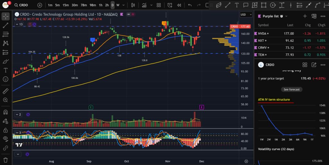Image resolution: width=329 pixels, height=165 pixels.
Task: Open the candlestick chart type selector
Action: point(133,5)
